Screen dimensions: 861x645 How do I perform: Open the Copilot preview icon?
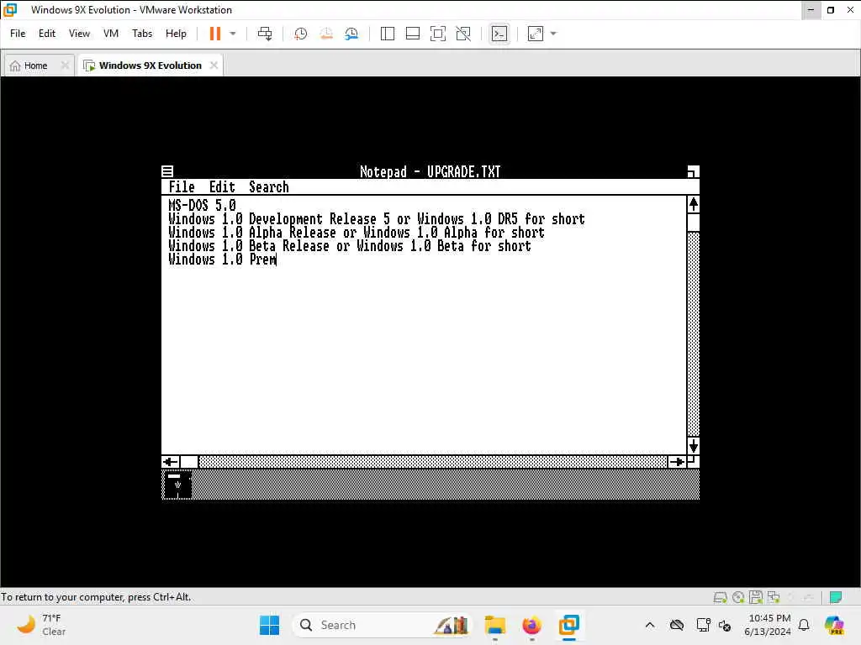point(833,625)
